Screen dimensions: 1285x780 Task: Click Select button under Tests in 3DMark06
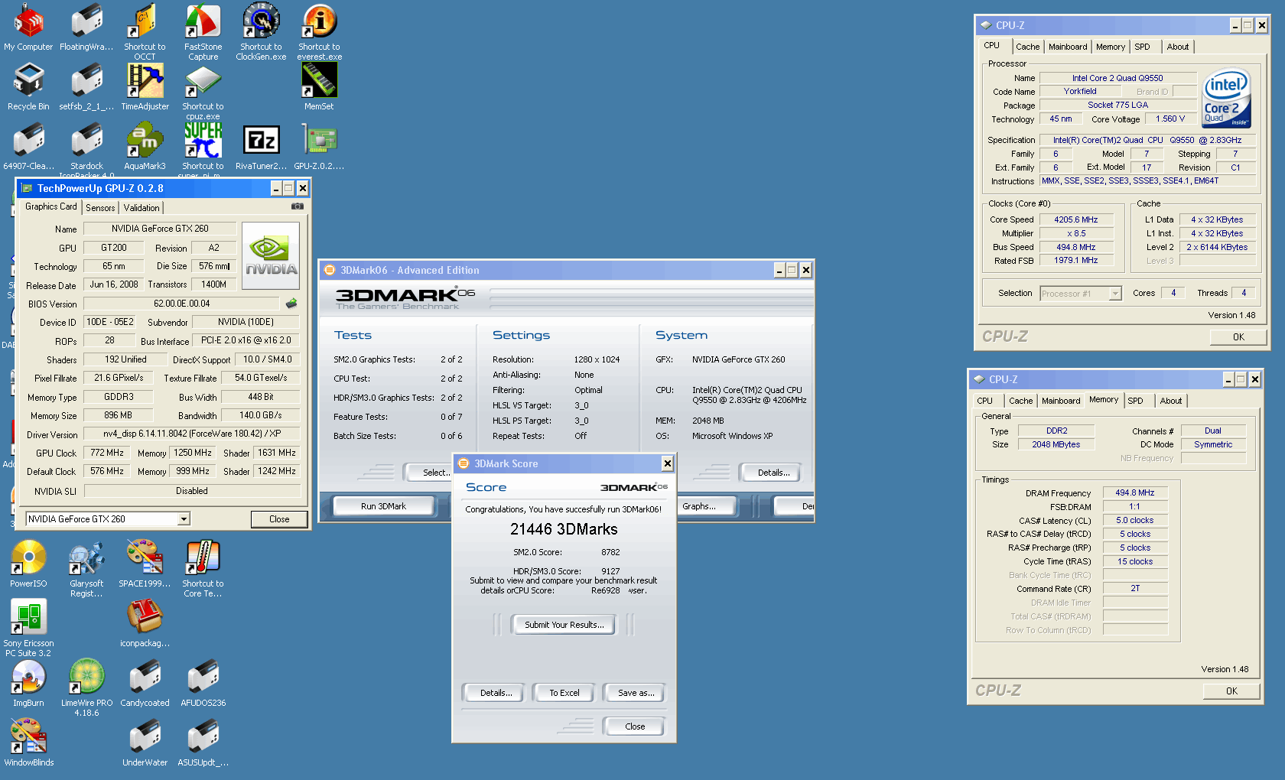pyautogui.click(x=430, y=473)
